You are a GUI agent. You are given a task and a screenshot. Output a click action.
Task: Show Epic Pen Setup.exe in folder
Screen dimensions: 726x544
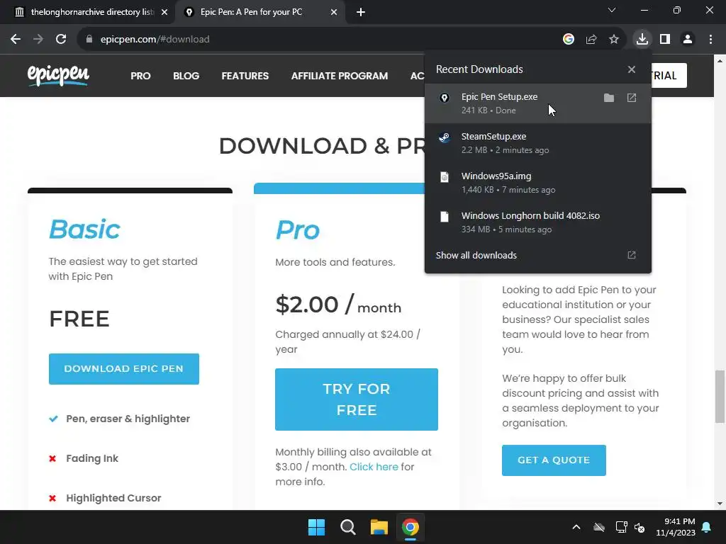(609, 98)
